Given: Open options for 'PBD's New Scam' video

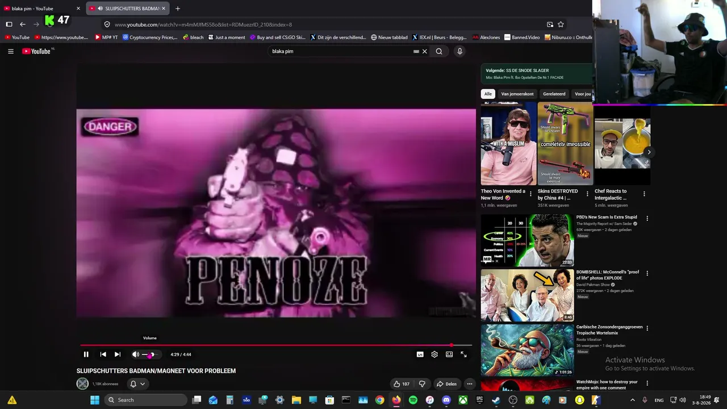Looking at the screenshot, I should coord(647,218).
